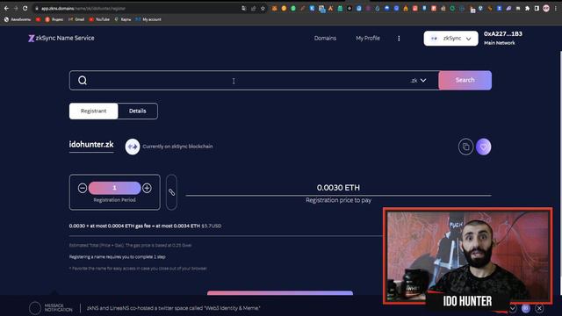This screenshot has width=562, height=316.
Task: Click the purple round icon in notification bar
Action: [526, 308]
